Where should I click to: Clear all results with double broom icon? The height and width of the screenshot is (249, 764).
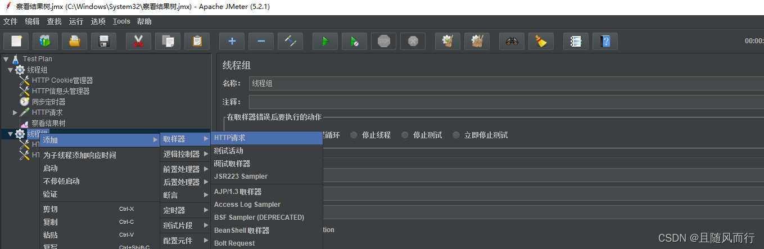pyautogui.click(x=477, y=41)
